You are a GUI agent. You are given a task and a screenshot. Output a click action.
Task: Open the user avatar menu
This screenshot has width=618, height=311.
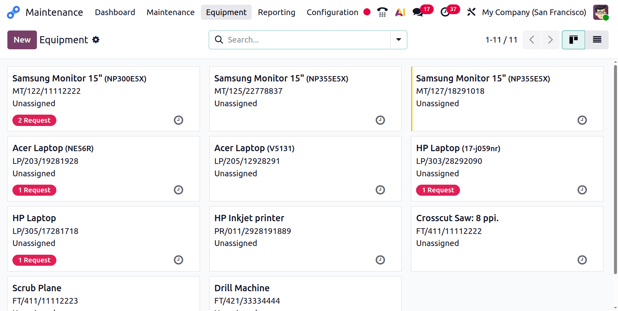601,12
